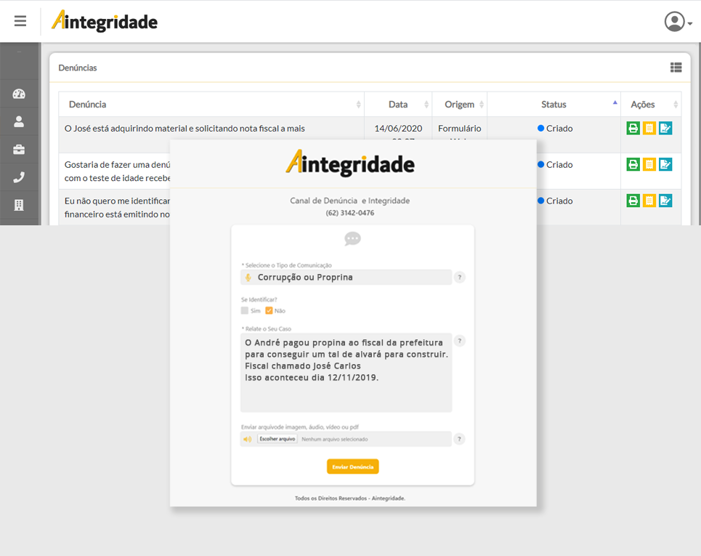Click the Aintegridade logo on the form
Image resolution: width=701 pixels, height=556 pixels.
click(x=350, y=163)
